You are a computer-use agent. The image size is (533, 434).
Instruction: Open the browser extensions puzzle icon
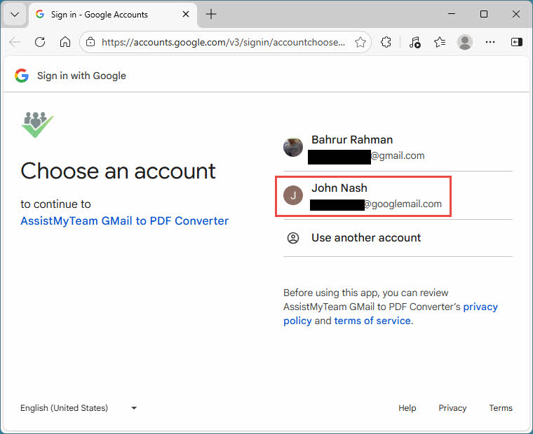386,42
